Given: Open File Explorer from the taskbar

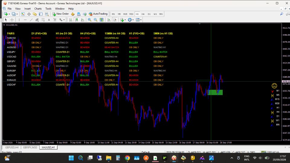Looking at the screenshot, I should pyautogui.click(x=108, y=158).
